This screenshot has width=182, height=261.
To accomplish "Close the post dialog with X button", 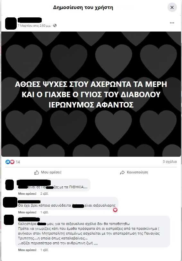I will coord(172,7).
